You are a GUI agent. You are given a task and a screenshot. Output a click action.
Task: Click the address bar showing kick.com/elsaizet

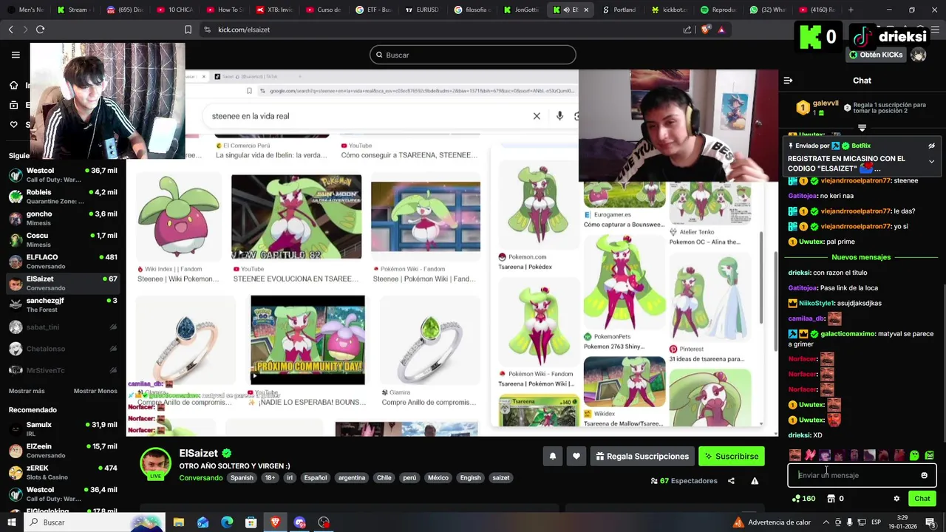(443, 30)
